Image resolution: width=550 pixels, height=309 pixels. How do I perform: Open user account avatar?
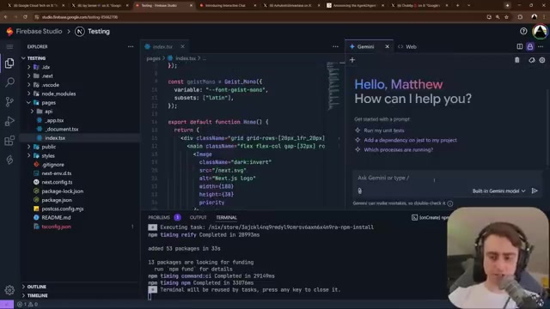(540, 31)
